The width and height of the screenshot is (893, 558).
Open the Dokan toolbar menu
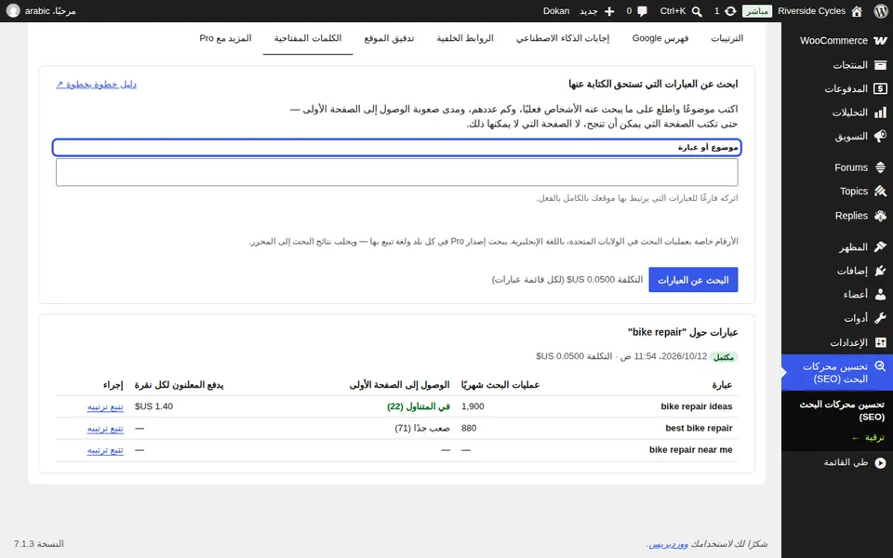pos(556,11)
